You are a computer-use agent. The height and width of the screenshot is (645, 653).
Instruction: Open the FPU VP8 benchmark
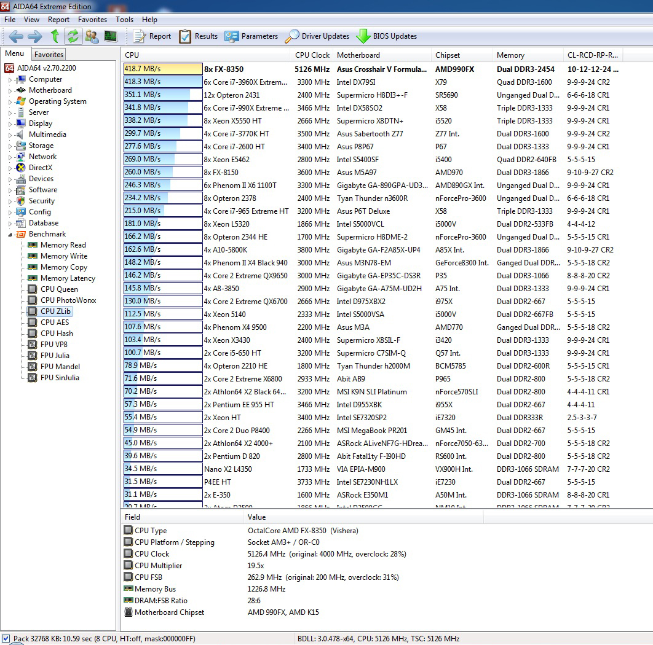(x=53, y=344)
